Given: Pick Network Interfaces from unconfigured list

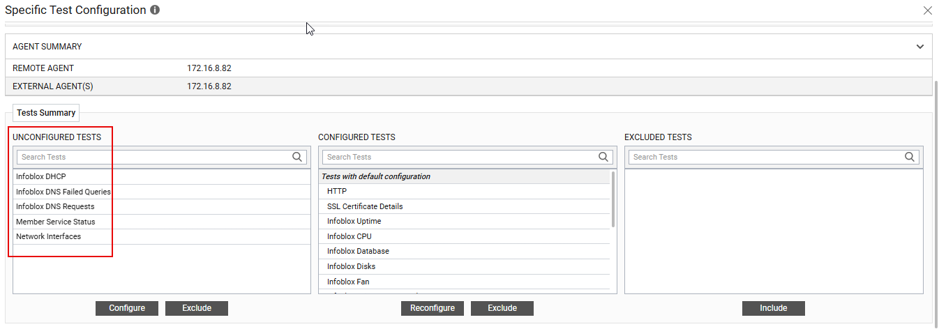Looking at the screenshot, I should coord(49,236).
